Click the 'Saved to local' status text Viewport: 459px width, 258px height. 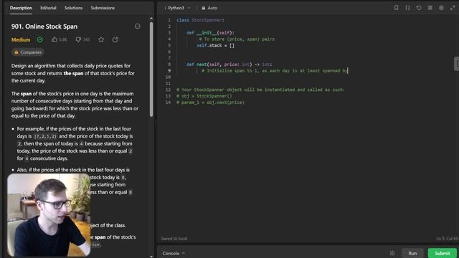coord(174,239)
